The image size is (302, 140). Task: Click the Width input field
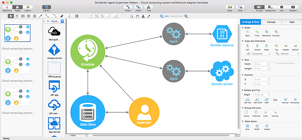click(x=261, y=64)
